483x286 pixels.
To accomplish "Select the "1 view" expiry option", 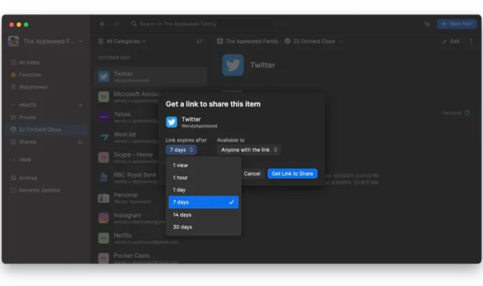I will (x=204, y=165).
